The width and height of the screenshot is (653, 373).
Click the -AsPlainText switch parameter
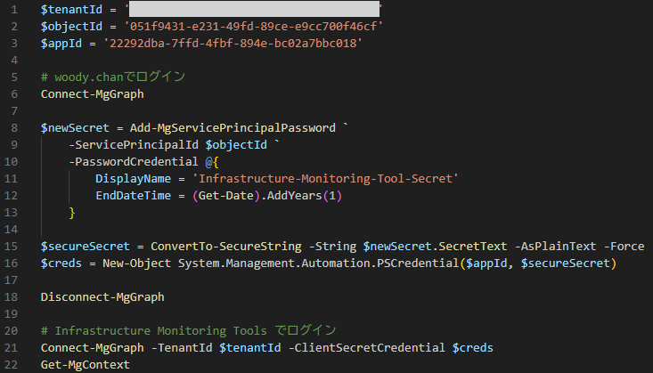coord(530,247)
